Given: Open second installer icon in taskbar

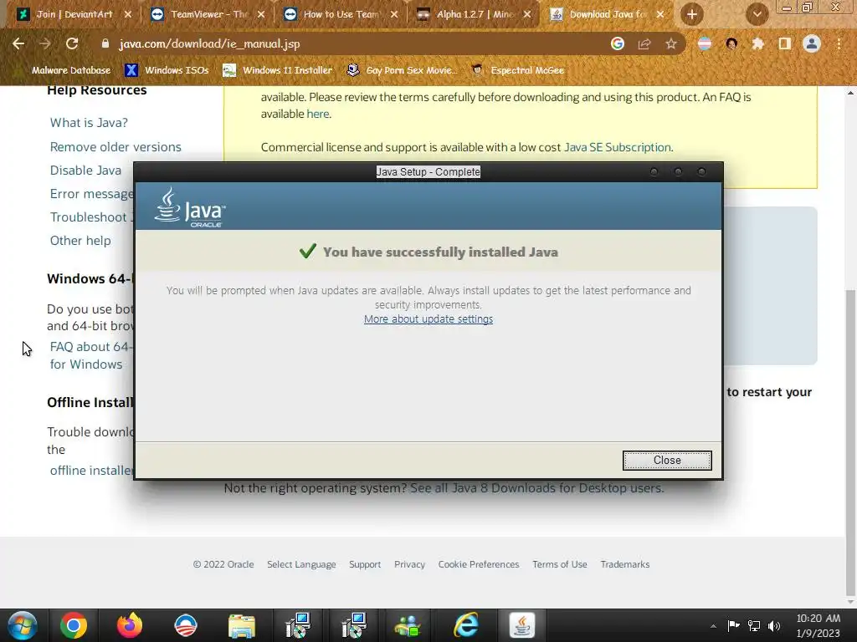Looking at the screenshot, I should (x=354, y=625).
